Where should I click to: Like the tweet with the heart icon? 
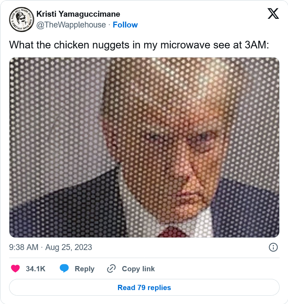15,269
